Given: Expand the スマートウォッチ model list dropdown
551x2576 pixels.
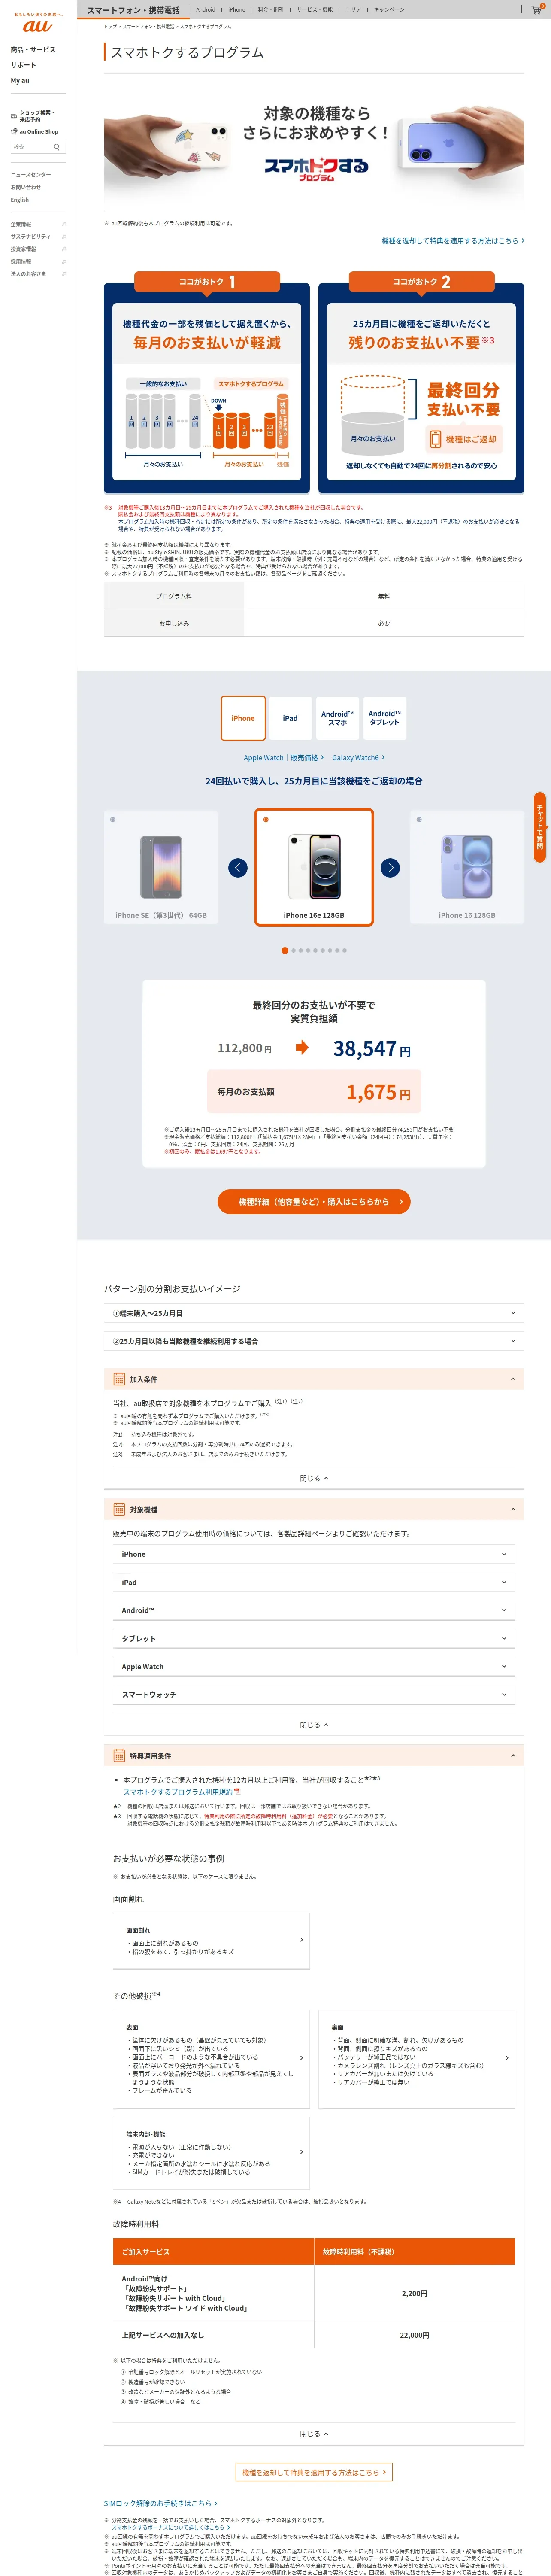Looking at the screenshot, I should (314, 1694).
